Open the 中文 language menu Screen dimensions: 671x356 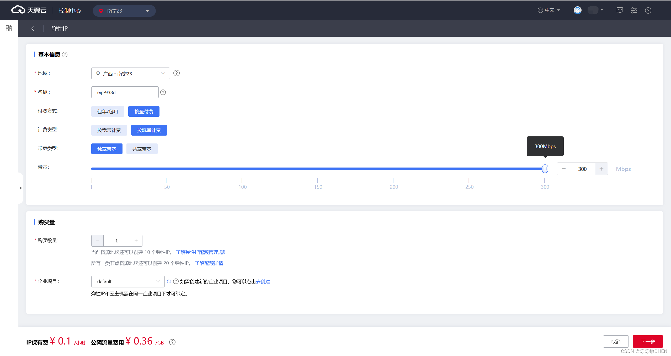pos(549,10)
